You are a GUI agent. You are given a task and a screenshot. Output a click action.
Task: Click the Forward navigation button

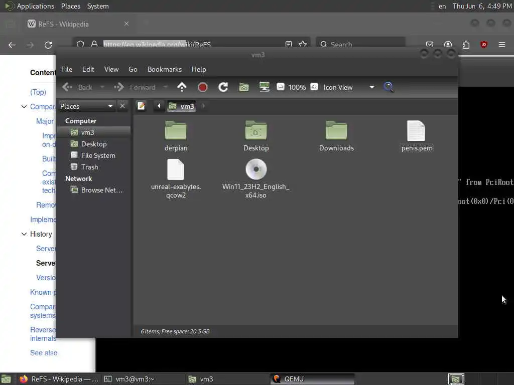(x=135, y=87)
